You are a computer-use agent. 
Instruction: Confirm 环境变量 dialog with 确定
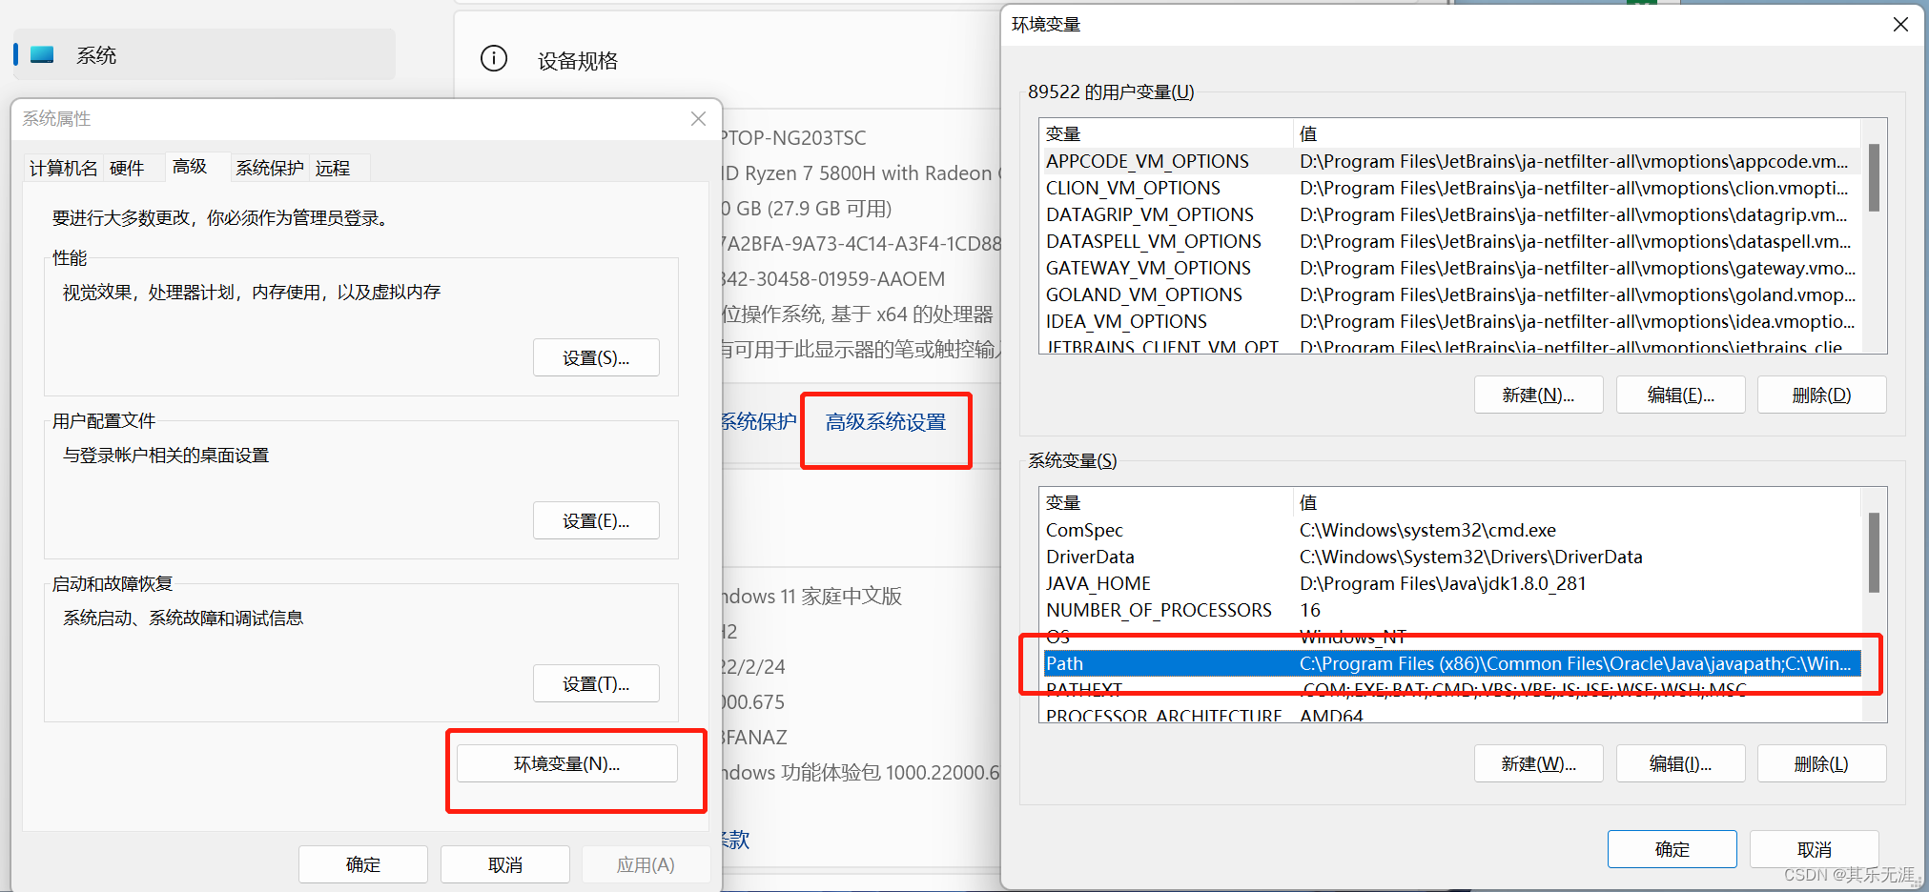pos(1672,849)
